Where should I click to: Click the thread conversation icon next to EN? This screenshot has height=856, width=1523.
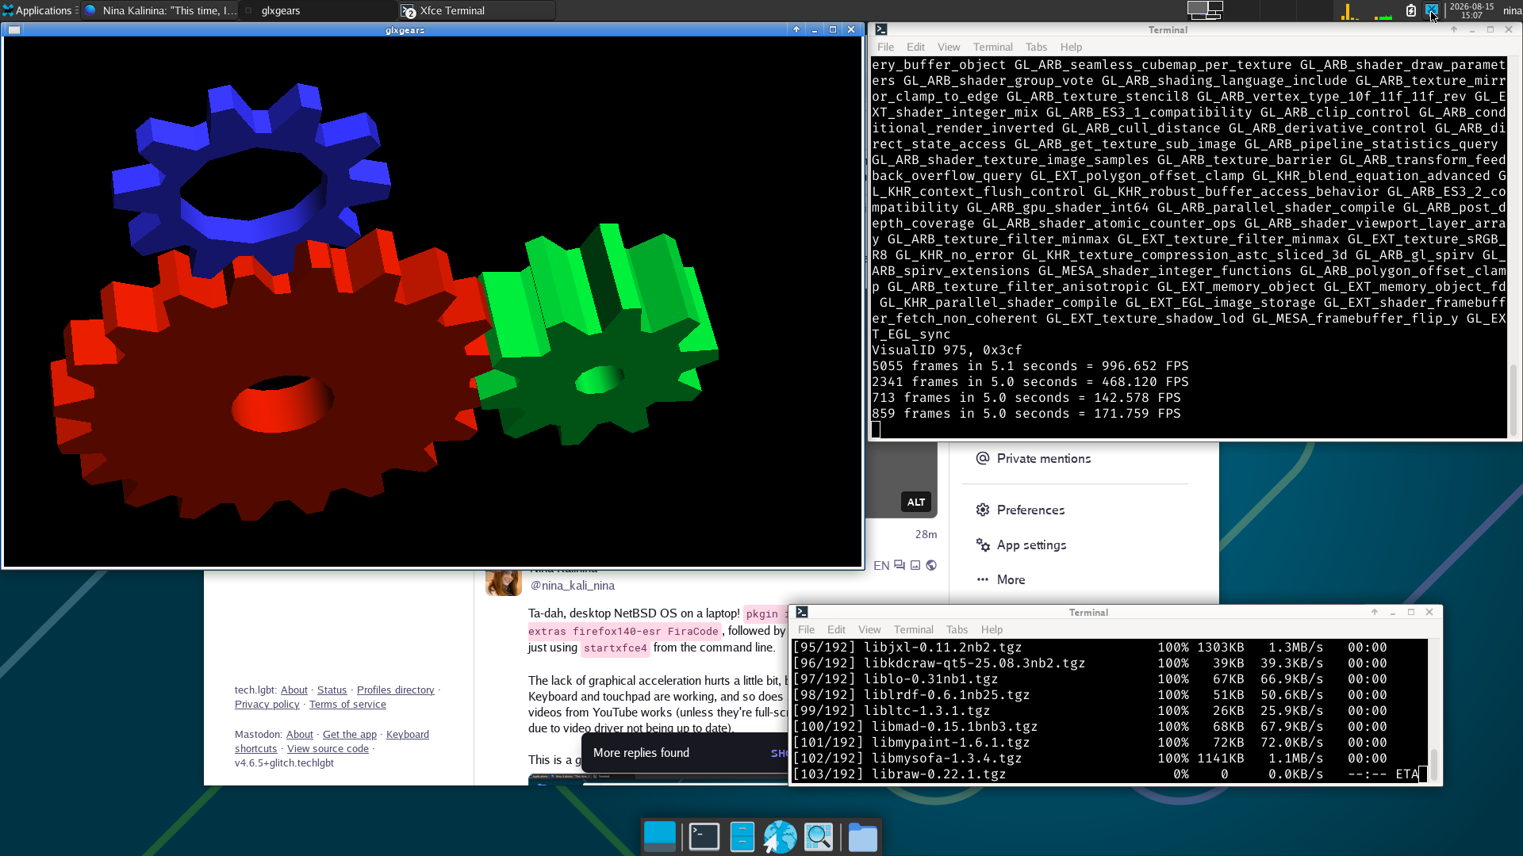coord(900,565)
